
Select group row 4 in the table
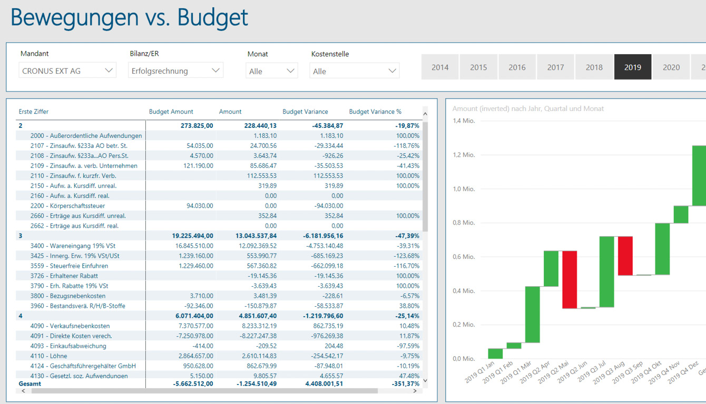tap(219, 316)
